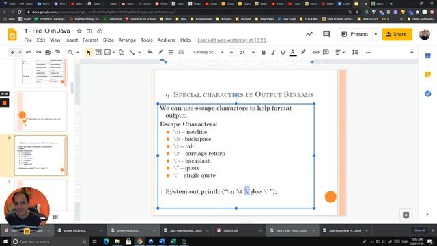Click the font size field showing 24
This screenshot has width=437, height=246.
point(242,52)
